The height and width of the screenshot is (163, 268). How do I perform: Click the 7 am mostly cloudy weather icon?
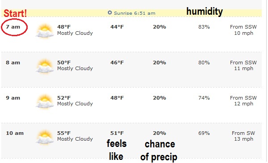45,31
